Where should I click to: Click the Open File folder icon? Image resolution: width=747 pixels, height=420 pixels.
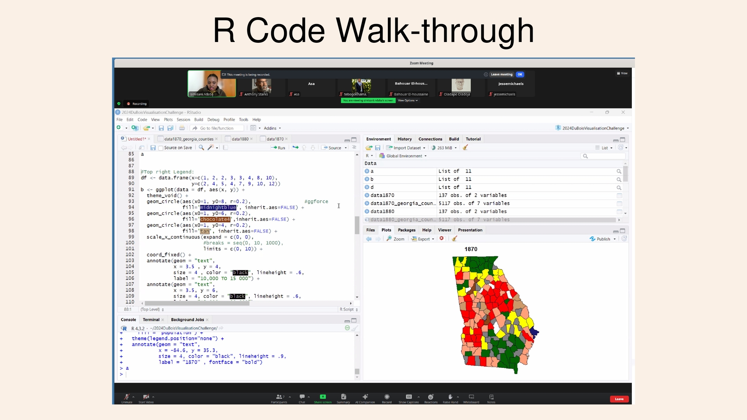[146, 128]
